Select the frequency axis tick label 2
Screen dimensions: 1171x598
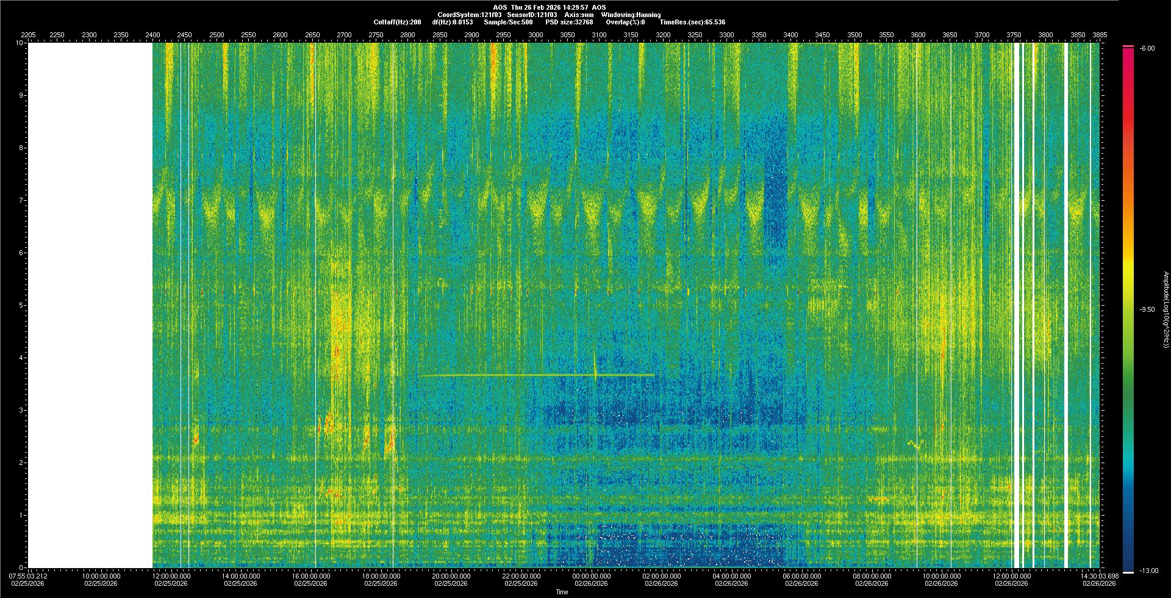pyautogui.click(x=22, y=463)
